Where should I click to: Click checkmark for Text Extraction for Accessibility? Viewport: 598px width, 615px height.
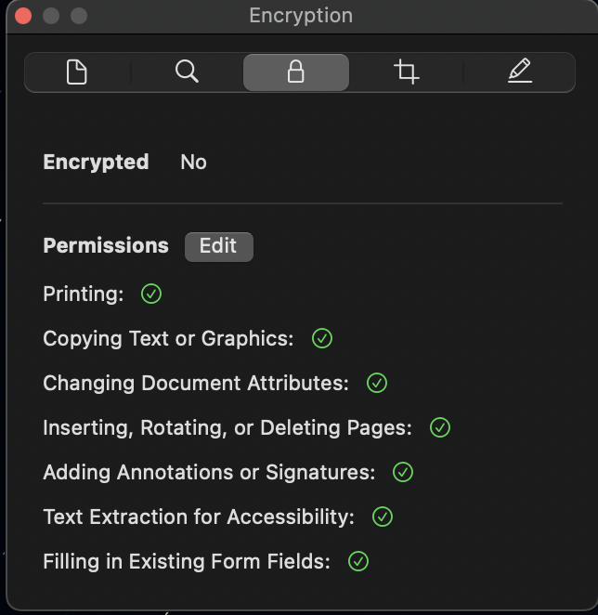coord(383,517)
